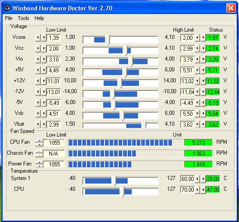Increase Vcc low limit with right arrow

click(x=44, y=48)
